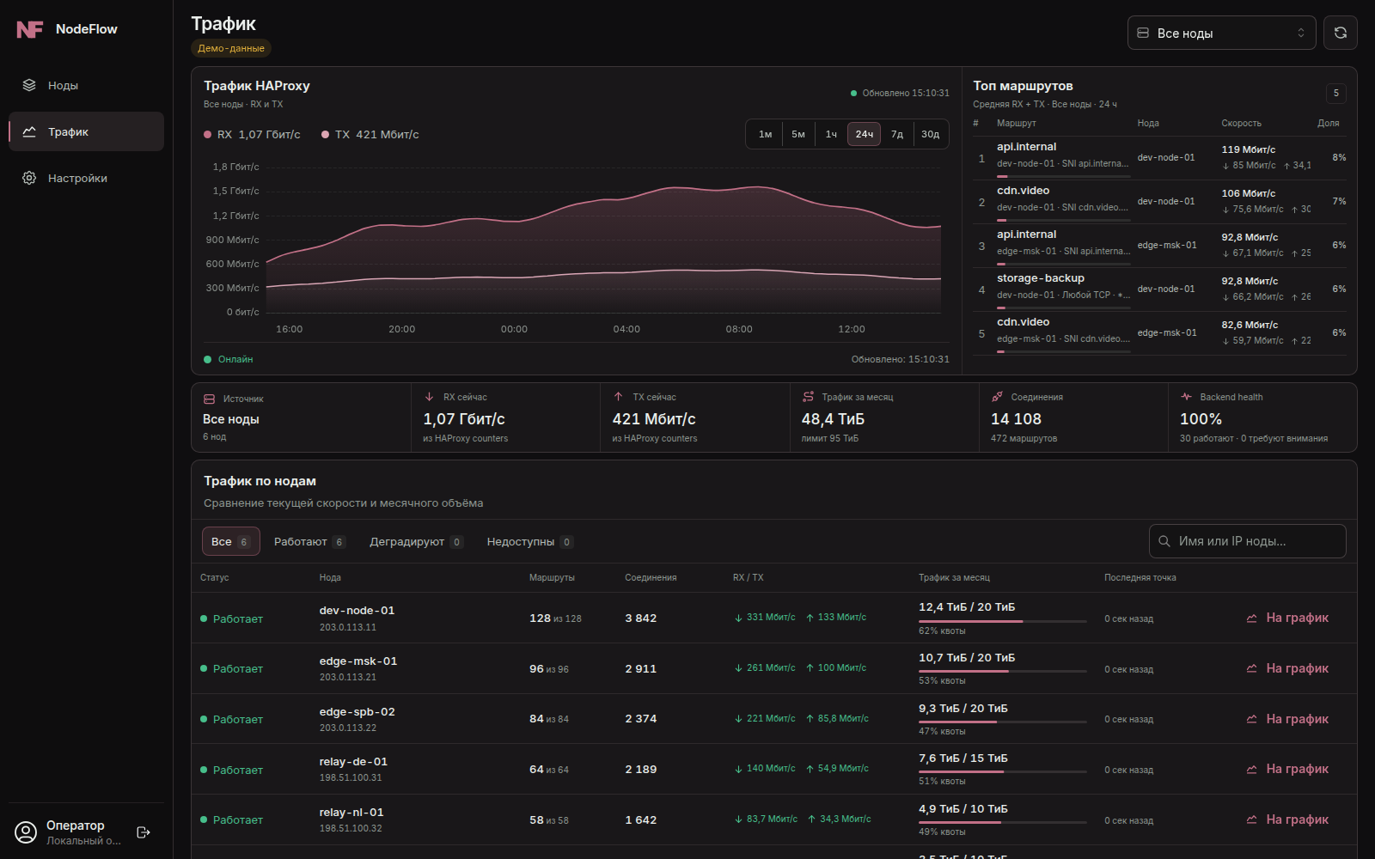The image size is (1375, 859).
Task: Click the Трафик за месяц icon
Action: point(808,397)
